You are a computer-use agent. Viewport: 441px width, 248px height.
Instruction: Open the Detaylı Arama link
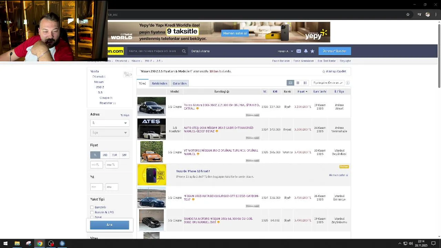click(201, 51)
